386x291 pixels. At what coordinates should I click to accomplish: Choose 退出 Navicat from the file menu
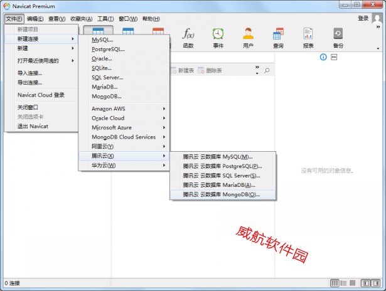[x=33, y=126]
